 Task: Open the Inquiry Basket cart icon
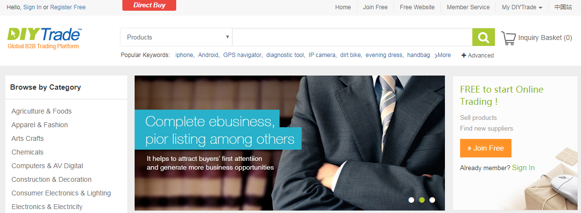click(509, 38)
